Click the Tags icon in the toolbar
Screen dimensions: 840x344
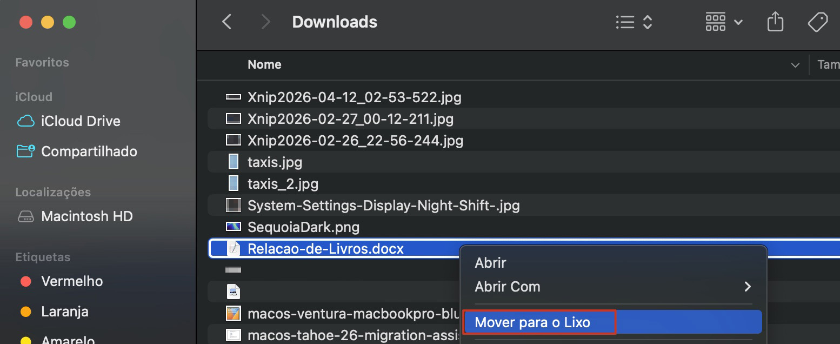click(818, 22)
